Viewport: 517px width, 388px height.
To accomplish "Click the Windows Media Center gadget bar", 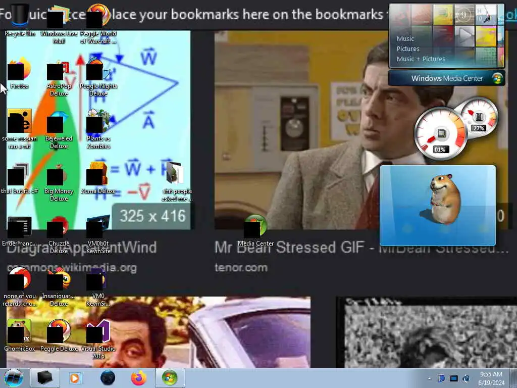I will tap(447, 78).
